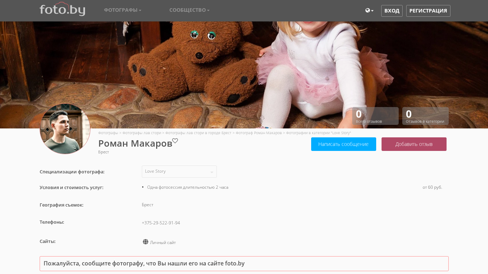
Task: Open Фотографы лав стори в городе Брест breadcrumb
Action: click(198, 133)
